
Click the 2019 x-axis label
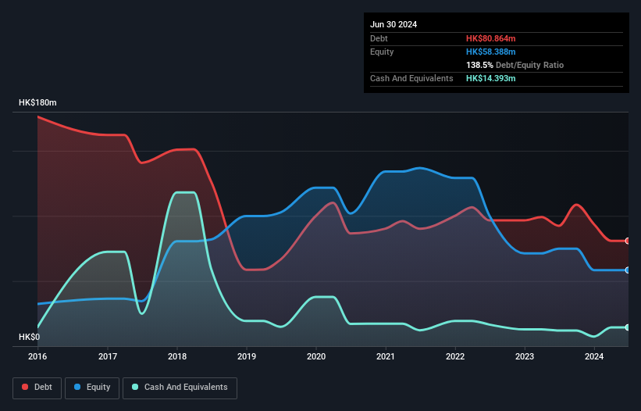[247, 356]
